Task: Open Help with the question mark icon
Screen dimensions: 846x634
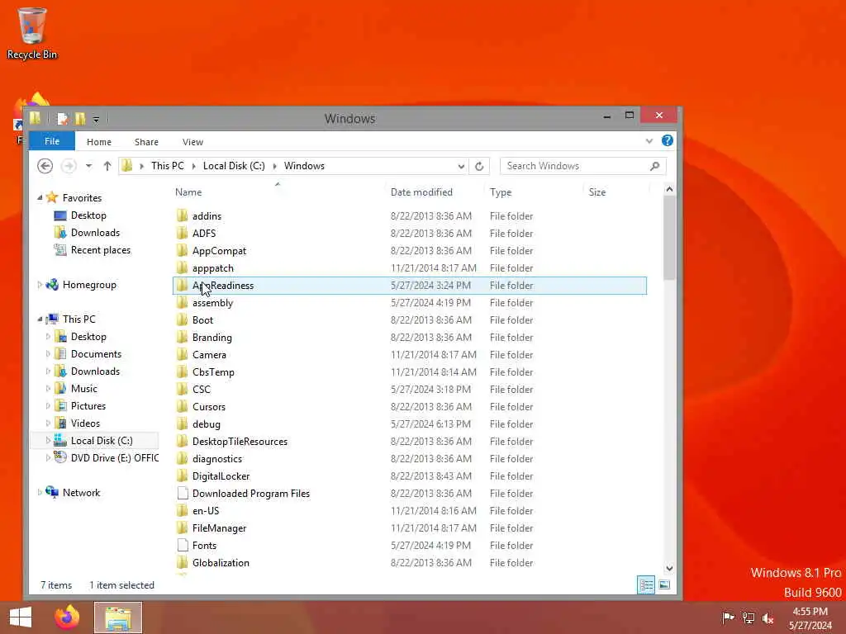Action: click(668, 140)
